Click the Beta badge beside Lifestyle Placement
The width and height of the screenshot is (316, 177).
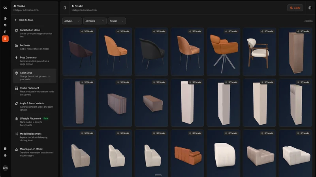pos(46,118)
